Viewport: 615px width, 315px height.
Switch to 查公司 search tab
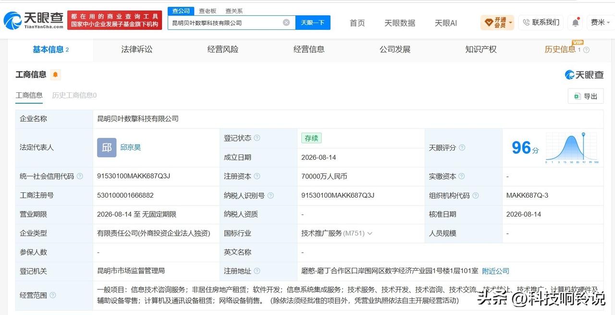point(181,11)
